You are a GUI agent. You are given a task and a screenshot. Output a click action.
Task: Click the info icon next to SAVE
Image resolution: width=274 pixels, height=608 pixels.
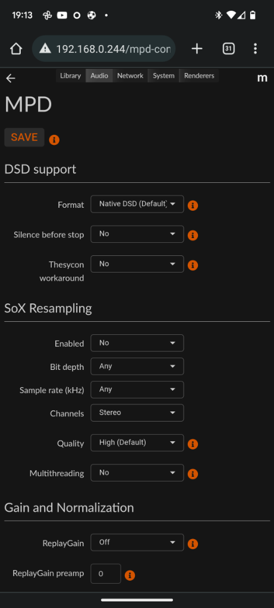(x=54, y=140)
